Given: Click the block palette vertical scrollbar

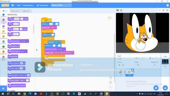Looking at the screenshot, I should 34,29.
